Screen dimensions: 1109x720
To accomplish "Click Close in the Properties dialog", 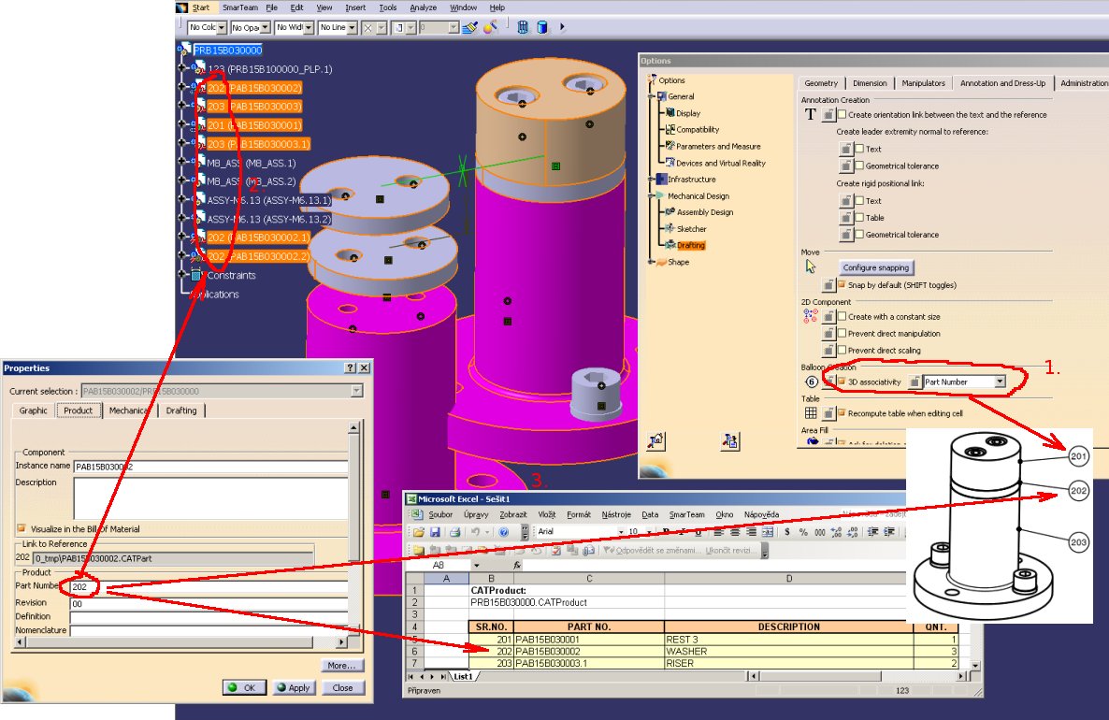I will click(x=342, y=687).
